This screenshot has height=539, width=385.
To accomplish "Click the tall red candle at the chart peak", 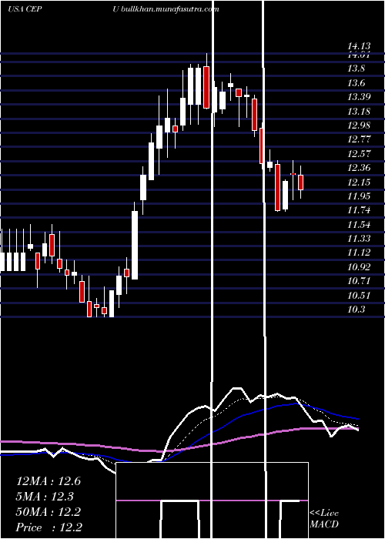I will pyautogui.click(x=206, y=87).
